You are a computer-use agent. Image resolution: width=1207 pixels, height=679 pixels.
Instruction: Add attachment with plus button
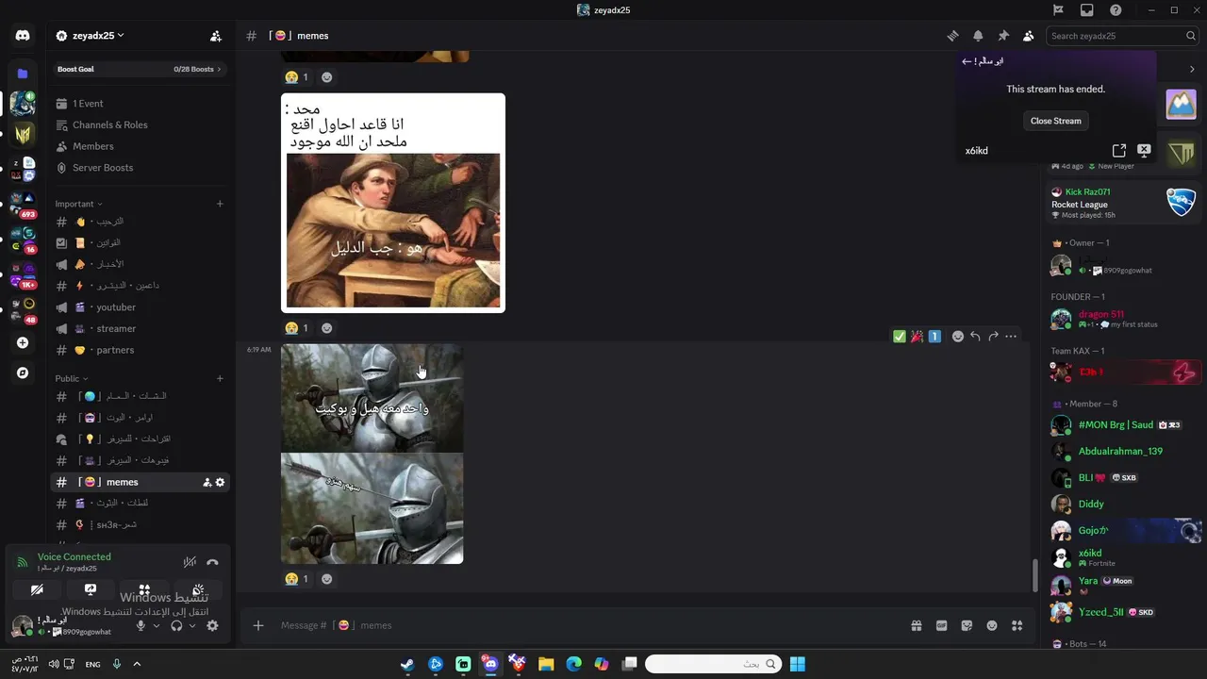coord(257,625)
